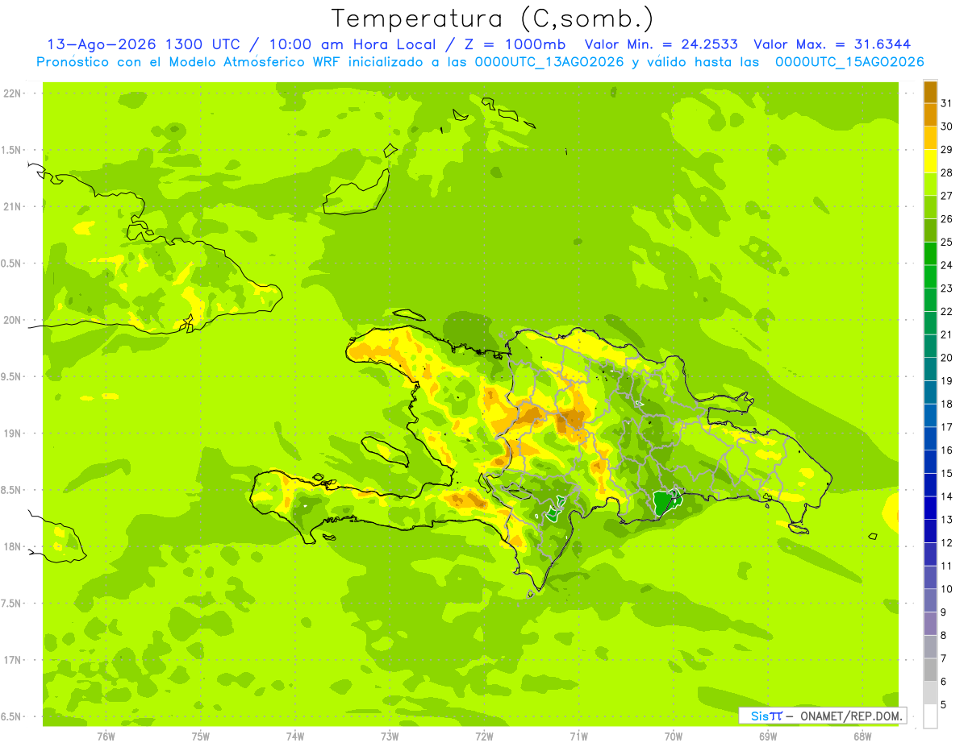Click legend value 15 on the color scale

pyautogui.click(x=946, y=473)
